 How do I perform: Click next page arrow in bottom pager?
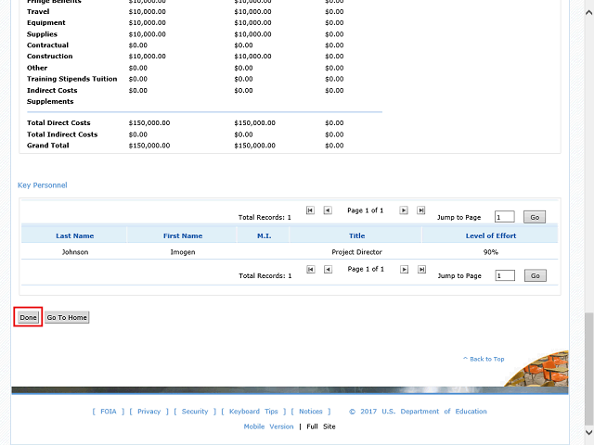click(404, 270)
